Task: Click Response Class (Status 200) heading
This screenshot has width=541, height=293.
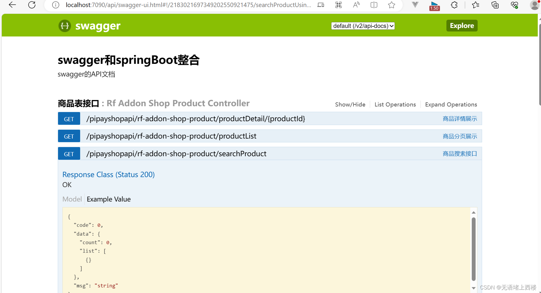Action: pyautogui.click(x=108, y=174)
